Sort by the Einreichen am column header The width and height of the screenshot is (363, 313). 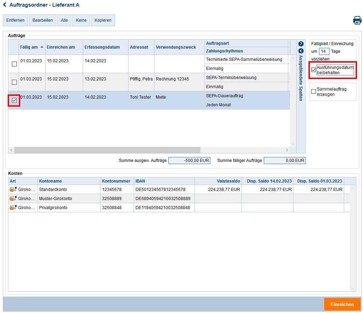(x=64, y=47)
